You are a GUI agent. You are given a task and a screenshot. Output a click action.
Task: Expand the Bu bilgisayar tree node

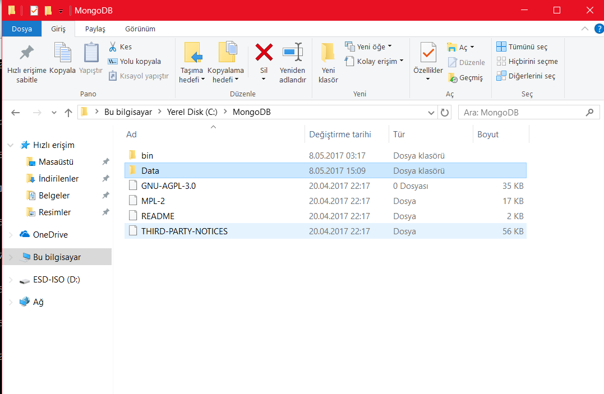pyautogui.click(x=11, y=257)
